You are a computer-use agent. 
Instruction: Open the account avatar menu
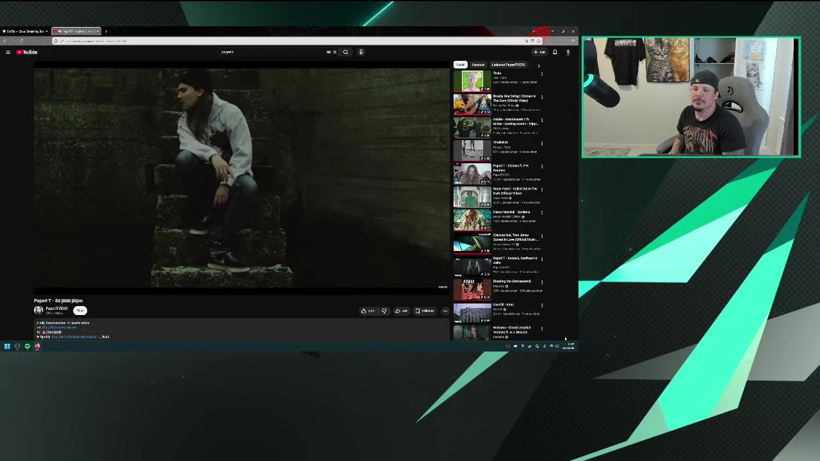(568, 52)
